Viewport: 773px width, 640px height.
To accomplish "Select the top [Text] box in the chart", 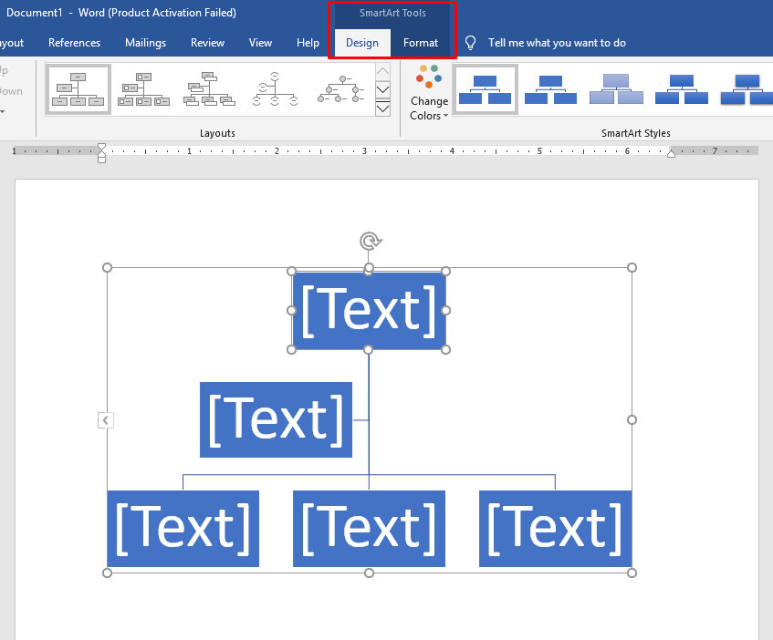I will point(369,311).
